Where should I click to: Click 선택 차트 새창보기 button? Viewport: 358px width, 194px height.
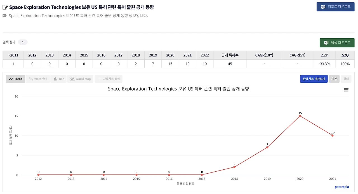point(314,79)
